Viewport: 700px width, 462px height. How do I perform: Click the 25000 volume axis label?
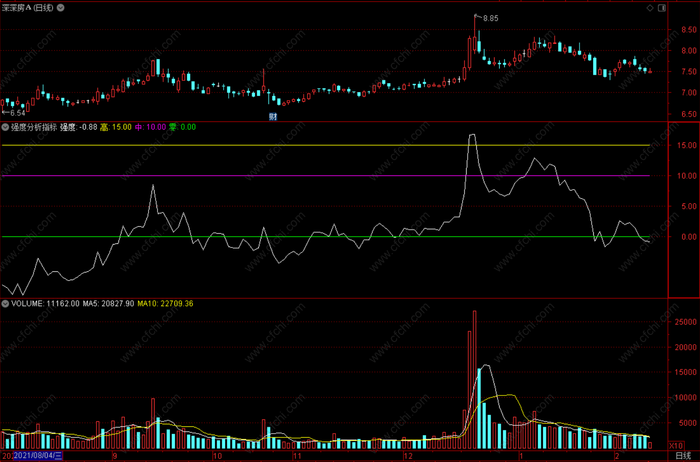[x=686, y=322]
